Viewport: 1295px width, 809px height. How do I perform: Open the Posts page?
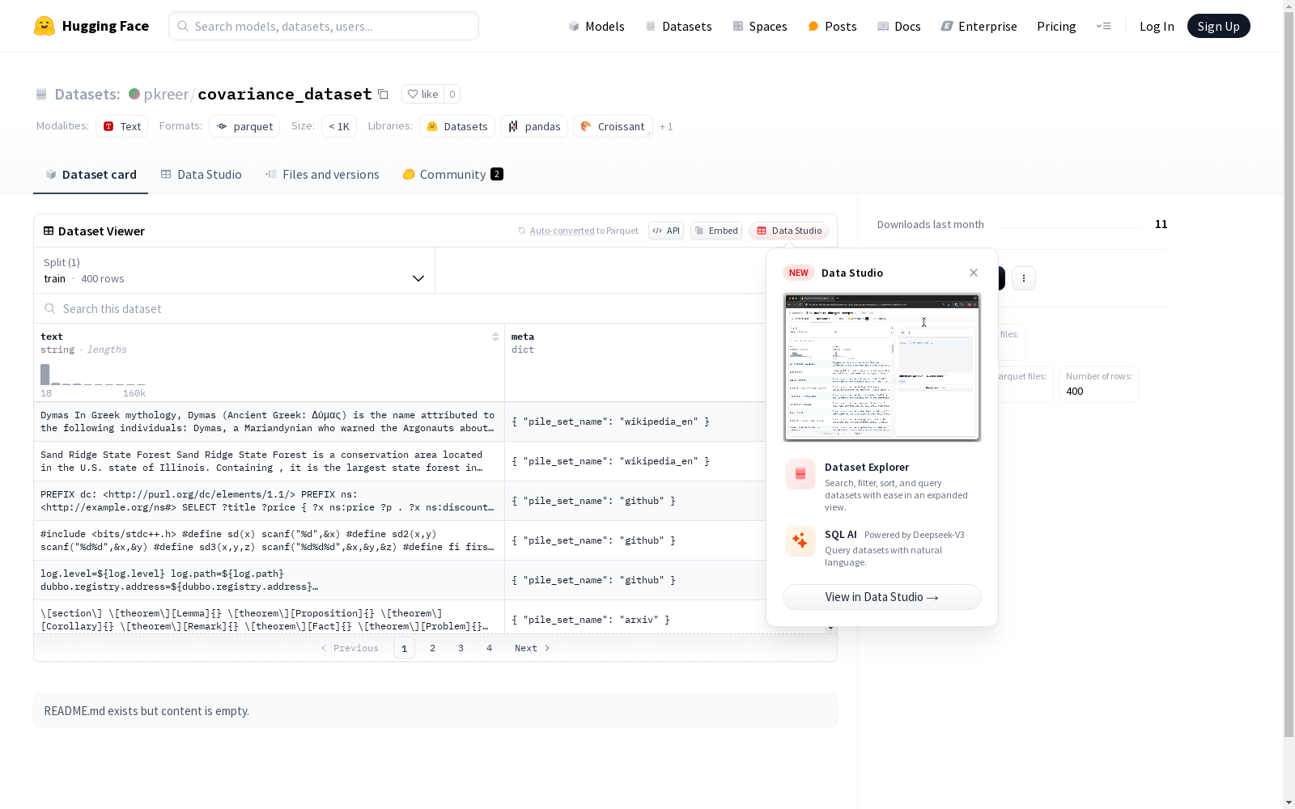833,26
